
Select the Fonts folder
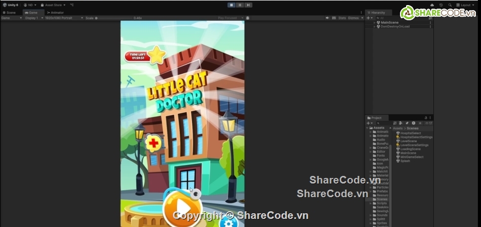(x=379, y=156)
